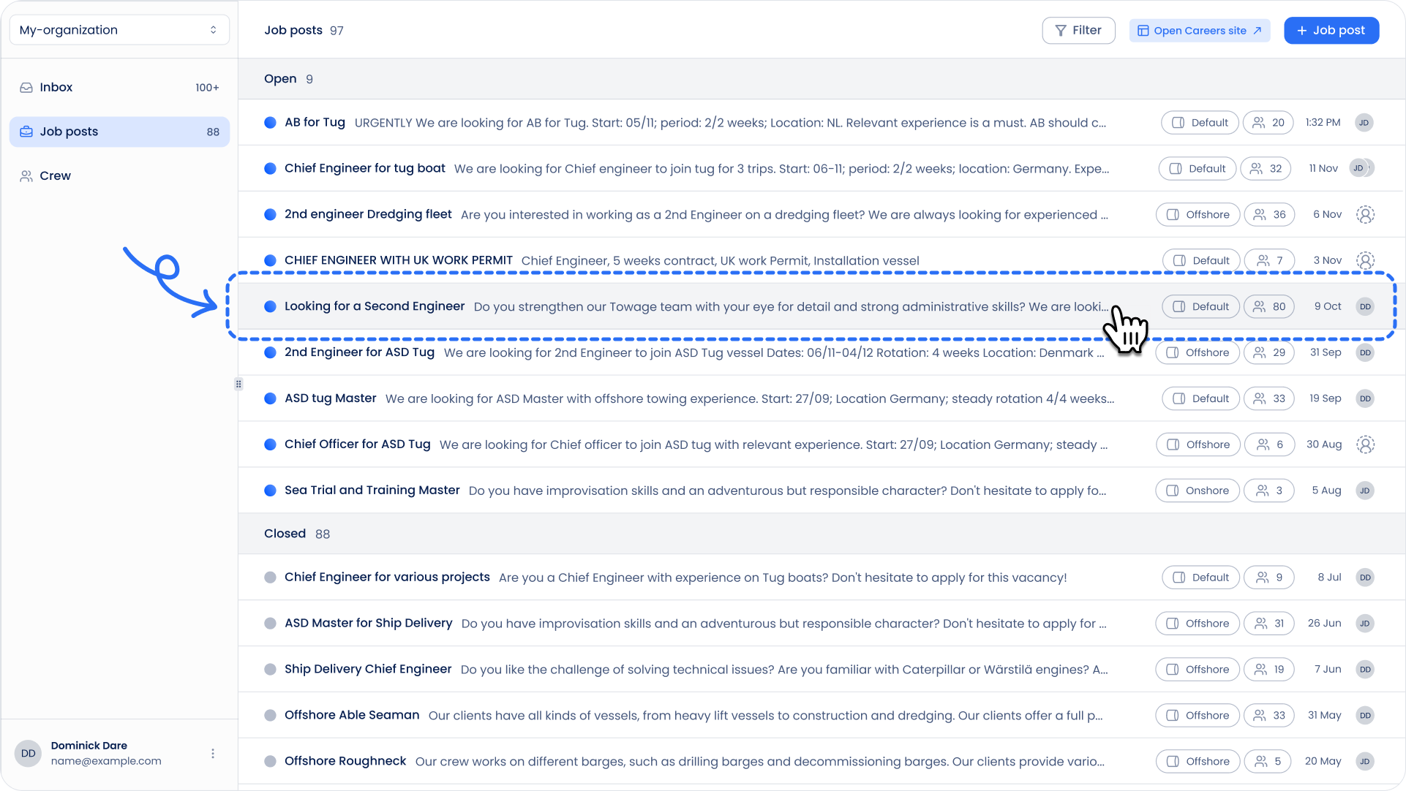The height and width of the screenshot is (791, 1406).
Task: Click the Crew people icon in sidebar
Action: [26, 176]
